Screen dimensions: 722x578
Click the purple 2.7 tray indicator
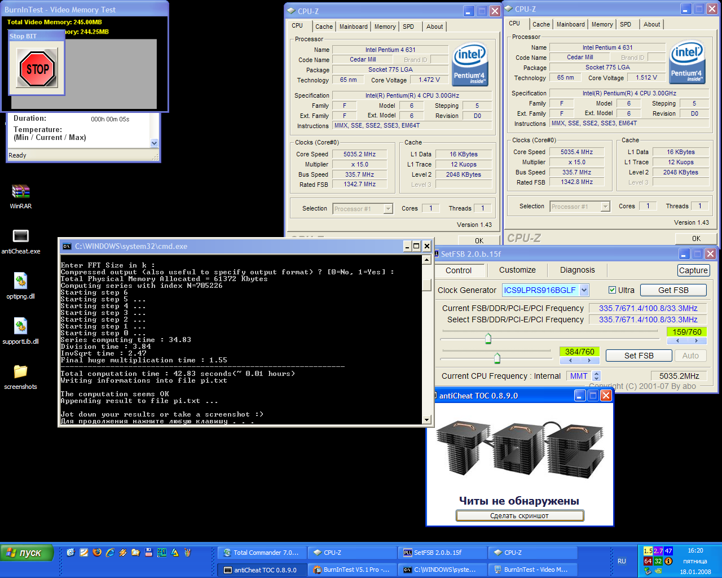[x=658, y=551]
